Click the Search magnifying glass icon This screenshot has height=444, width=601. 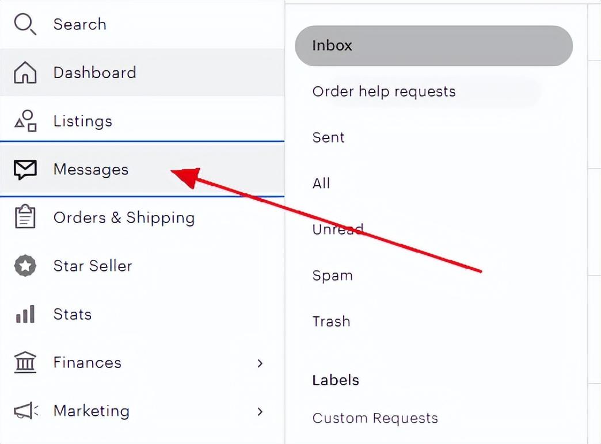(x=25, y=24)
